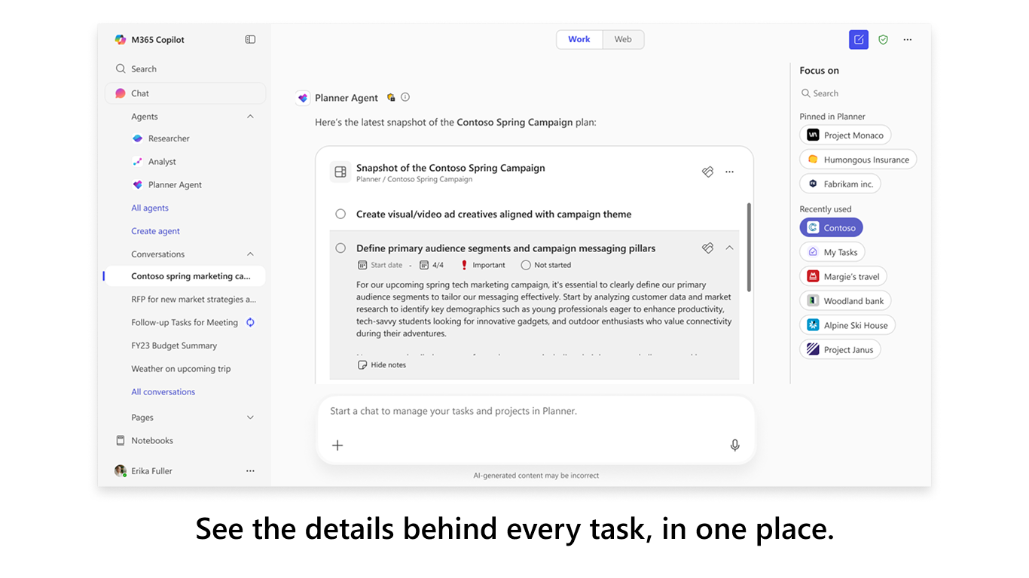Collapse the Define primary audience task details

click(x=729, y=248)
